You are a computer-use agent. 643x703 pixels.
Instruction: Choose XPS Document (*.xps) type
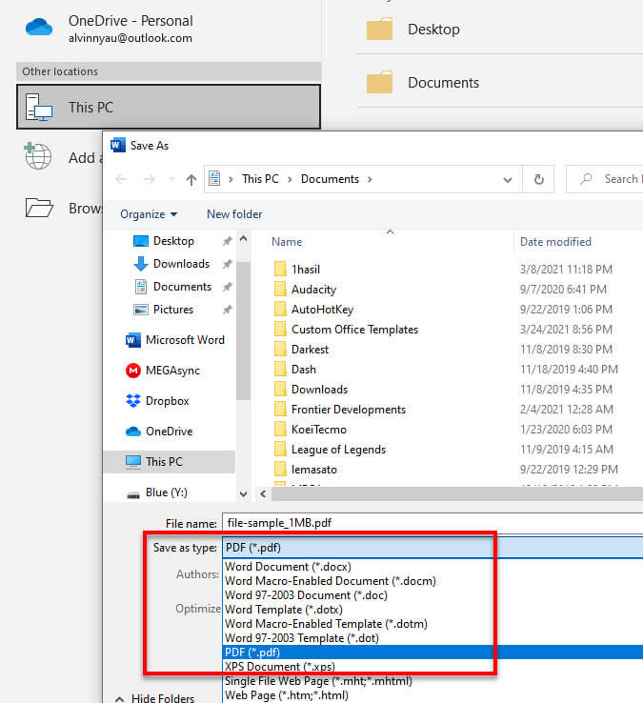[x=432, y=667]
